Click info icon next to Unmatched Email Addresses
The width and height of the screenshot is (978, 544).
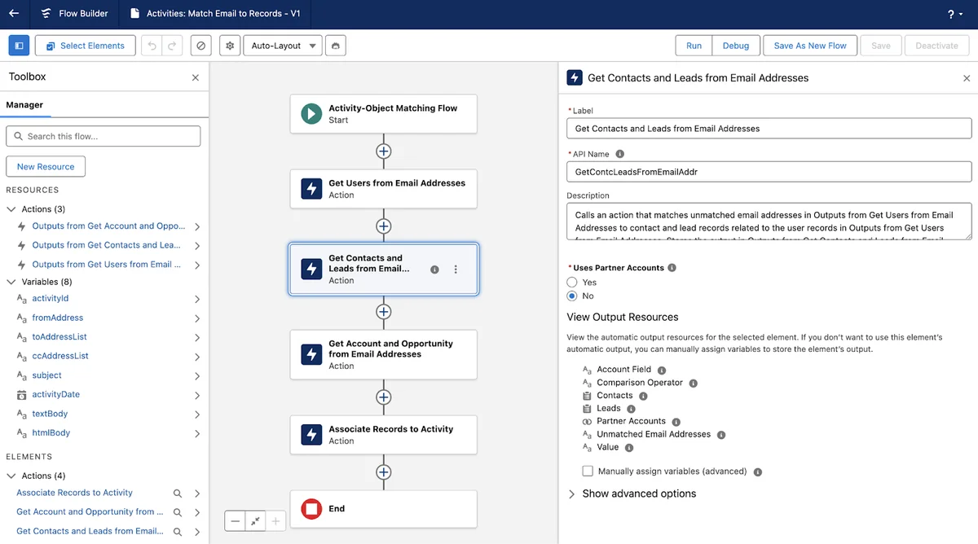(x=721, y=435)
